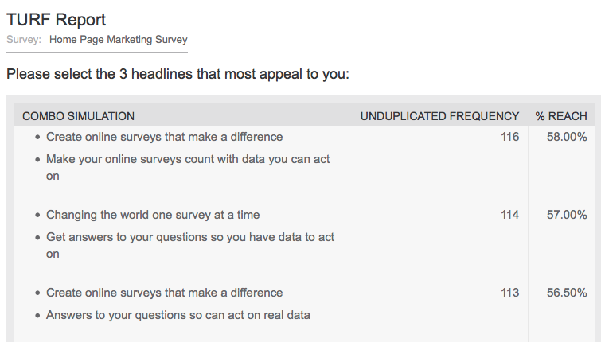Sort by the COMBO SIMULATION column header
This screenshot has height=342, width=601.
78,116
